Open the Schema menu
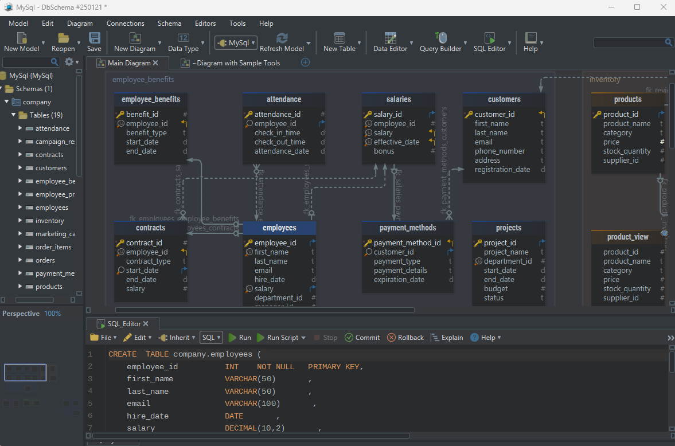This screenshot has width=675, height=446. click(169, 24)
